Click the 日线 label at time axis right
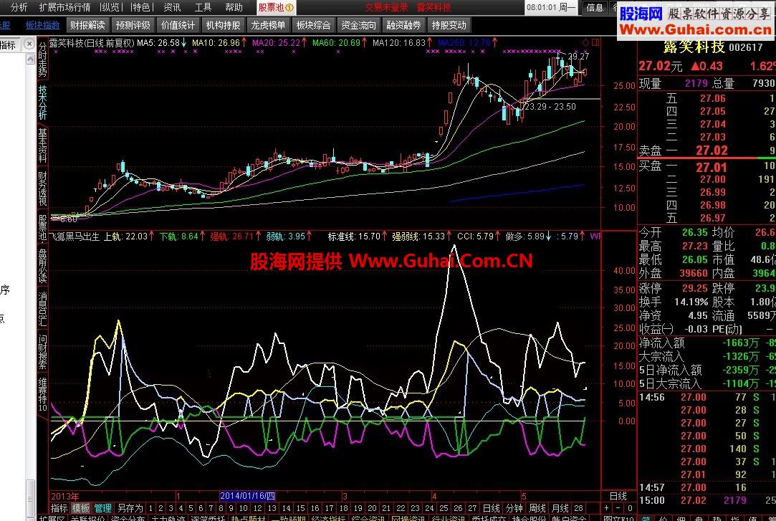The image size is (776, 521). click(618, 496)
